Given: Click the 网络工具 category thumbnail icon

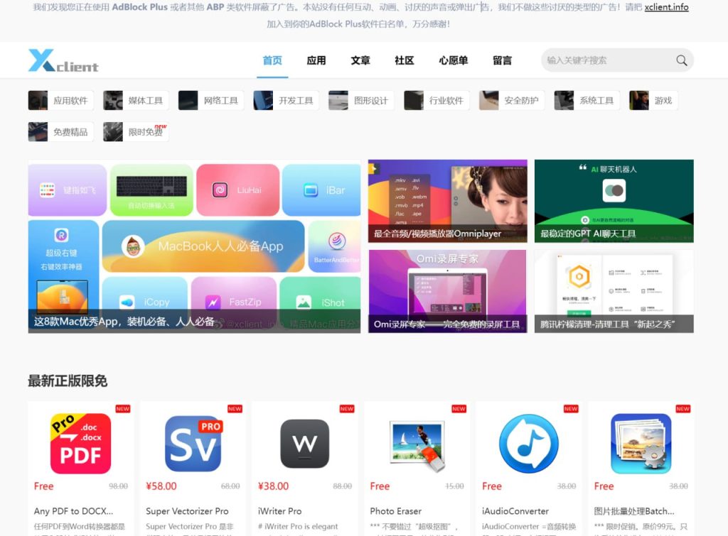Looking at the screenshot, I should click(188, 100).
